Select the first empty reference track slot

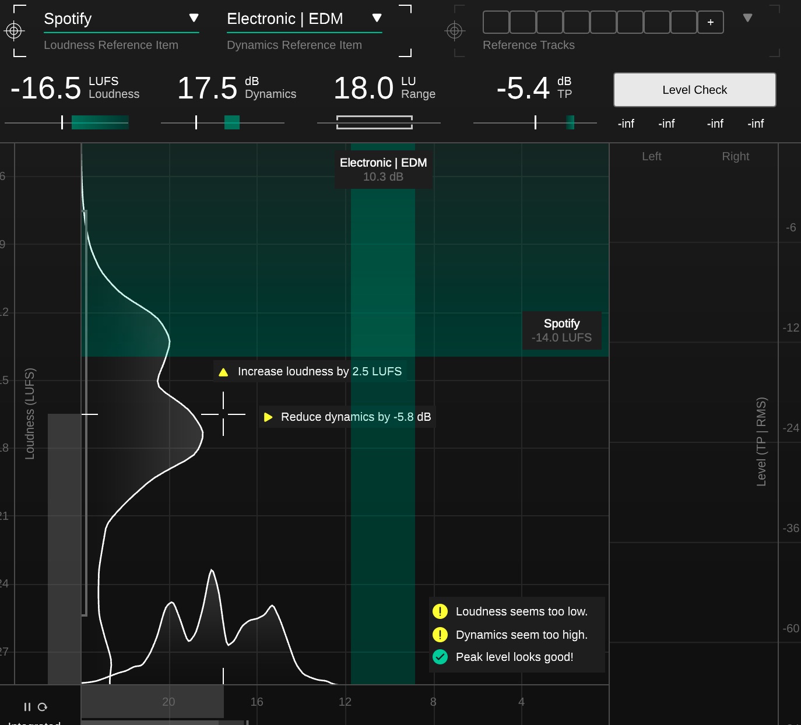pyautogui.click(x=496, y=22)
